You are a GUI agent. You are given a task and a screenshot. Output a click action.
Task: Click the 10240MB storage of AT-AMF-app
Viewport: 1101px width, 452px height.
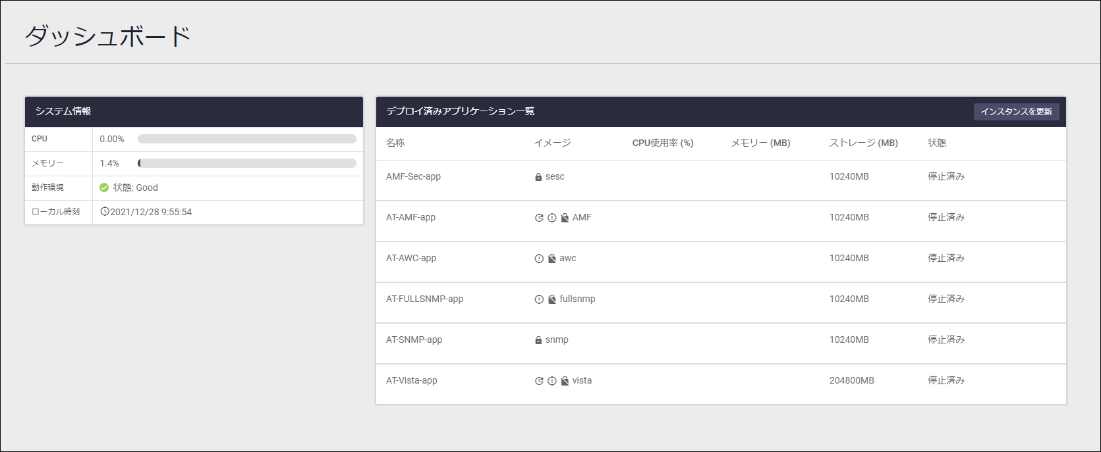point(849,217)
